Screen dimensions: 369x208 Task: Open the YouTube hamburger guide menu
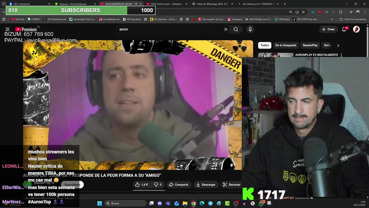7,29
